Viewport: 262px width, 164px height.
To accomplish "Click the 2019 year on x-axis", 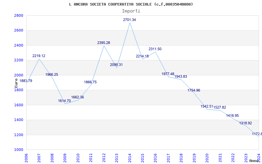I will pos(194,158).
